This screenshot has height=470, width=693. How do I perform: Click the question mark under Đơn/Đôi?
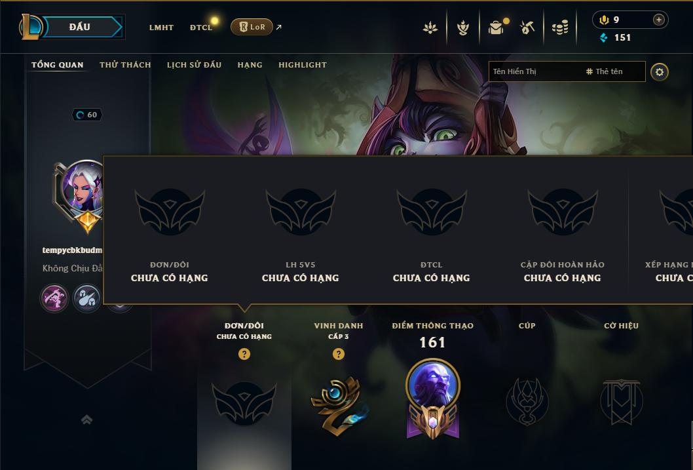pos(244,354)
